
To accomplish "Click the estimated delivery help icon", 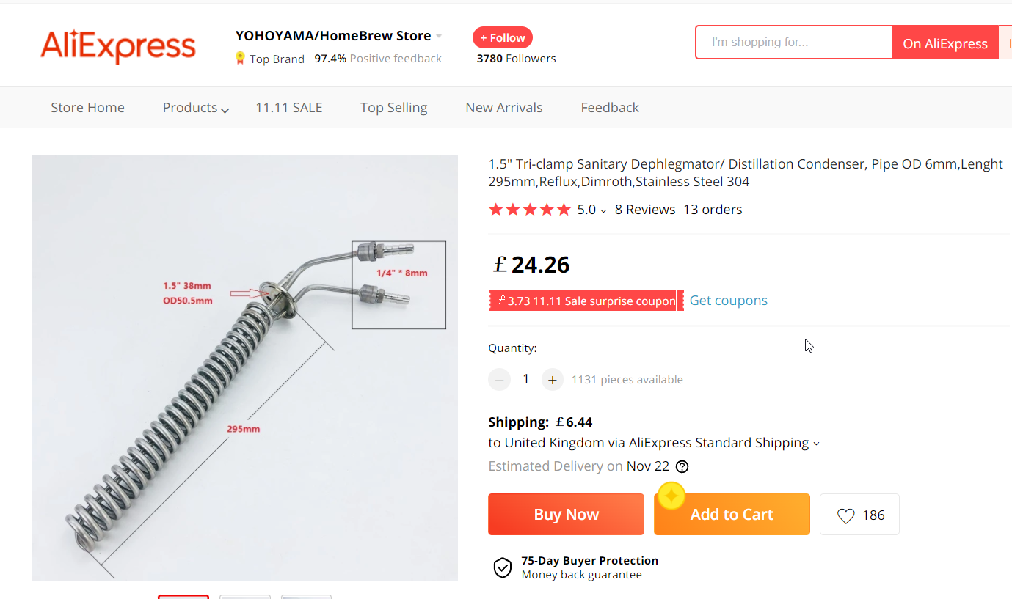I will pyautogui.click(x=682, y=466).
